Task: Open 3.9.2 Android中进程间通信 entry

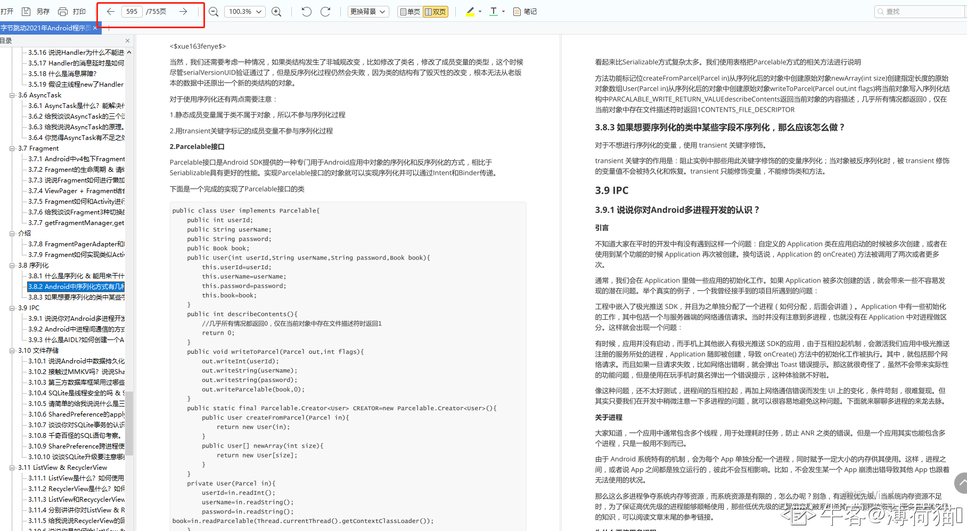Action: coord(76,329)
